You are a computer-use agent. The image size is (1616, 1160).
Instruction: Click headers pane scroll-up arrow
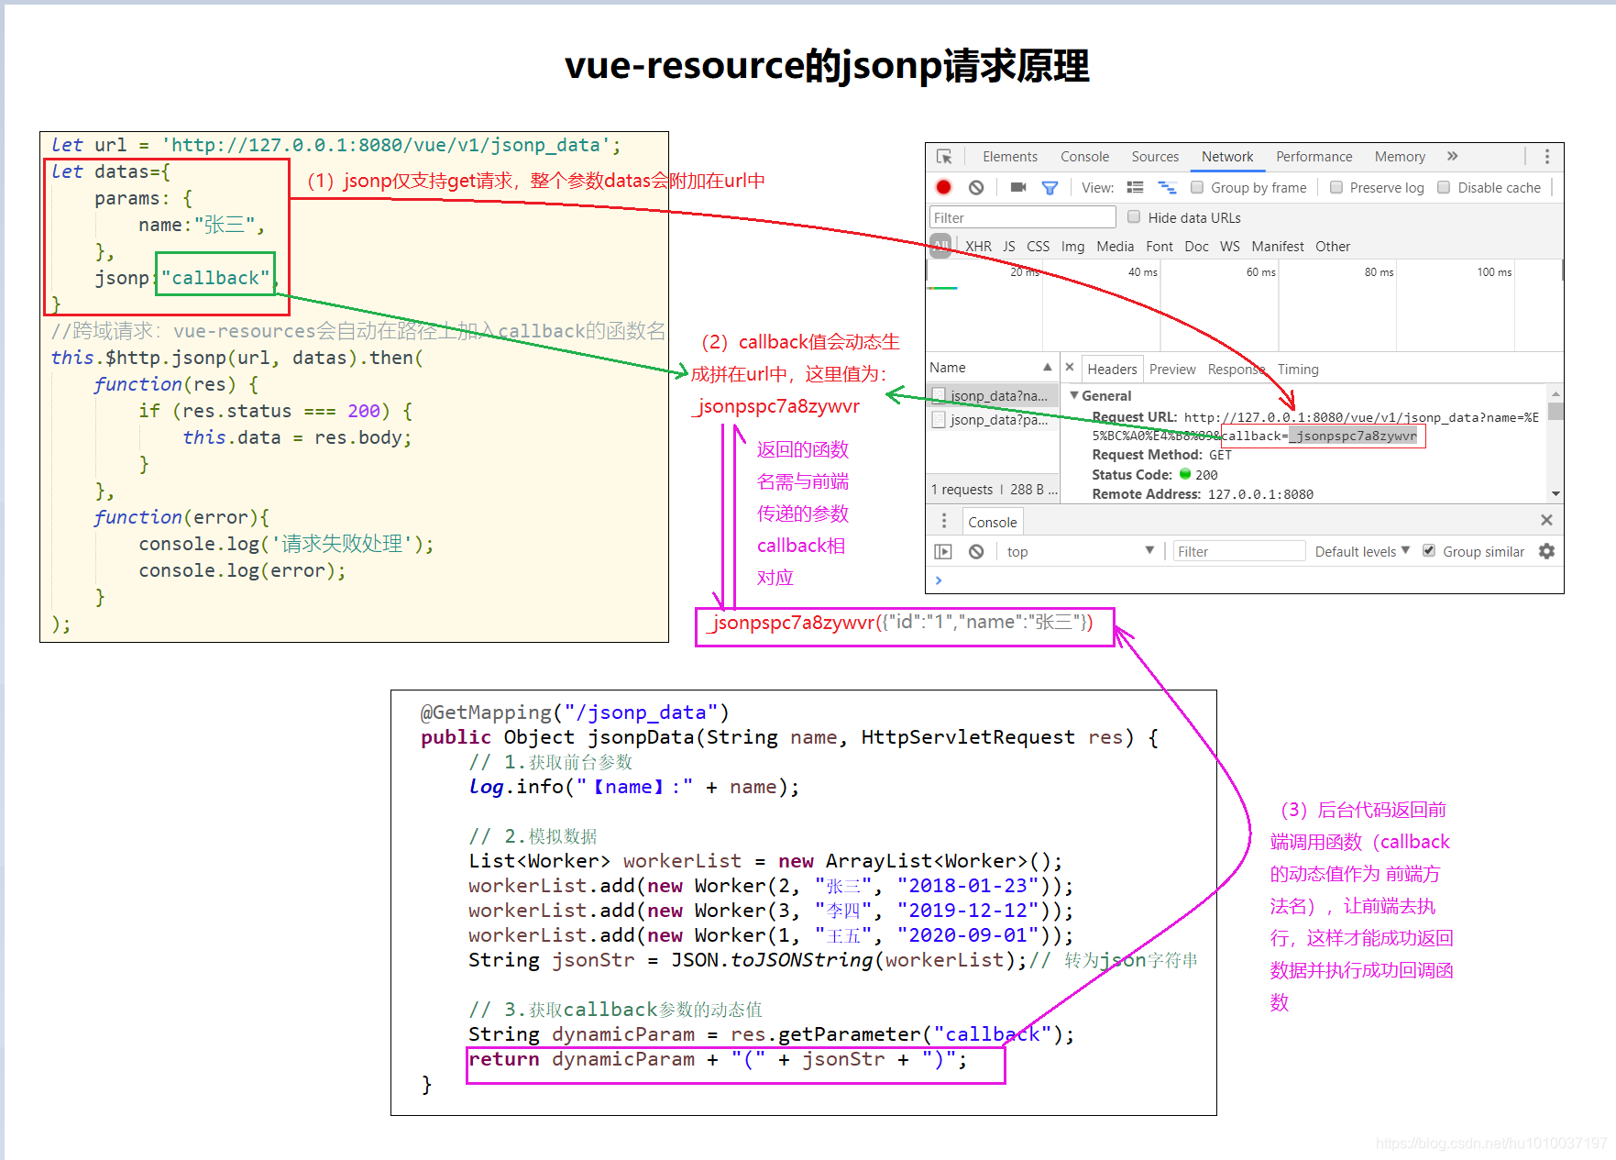pos(1556,392)
